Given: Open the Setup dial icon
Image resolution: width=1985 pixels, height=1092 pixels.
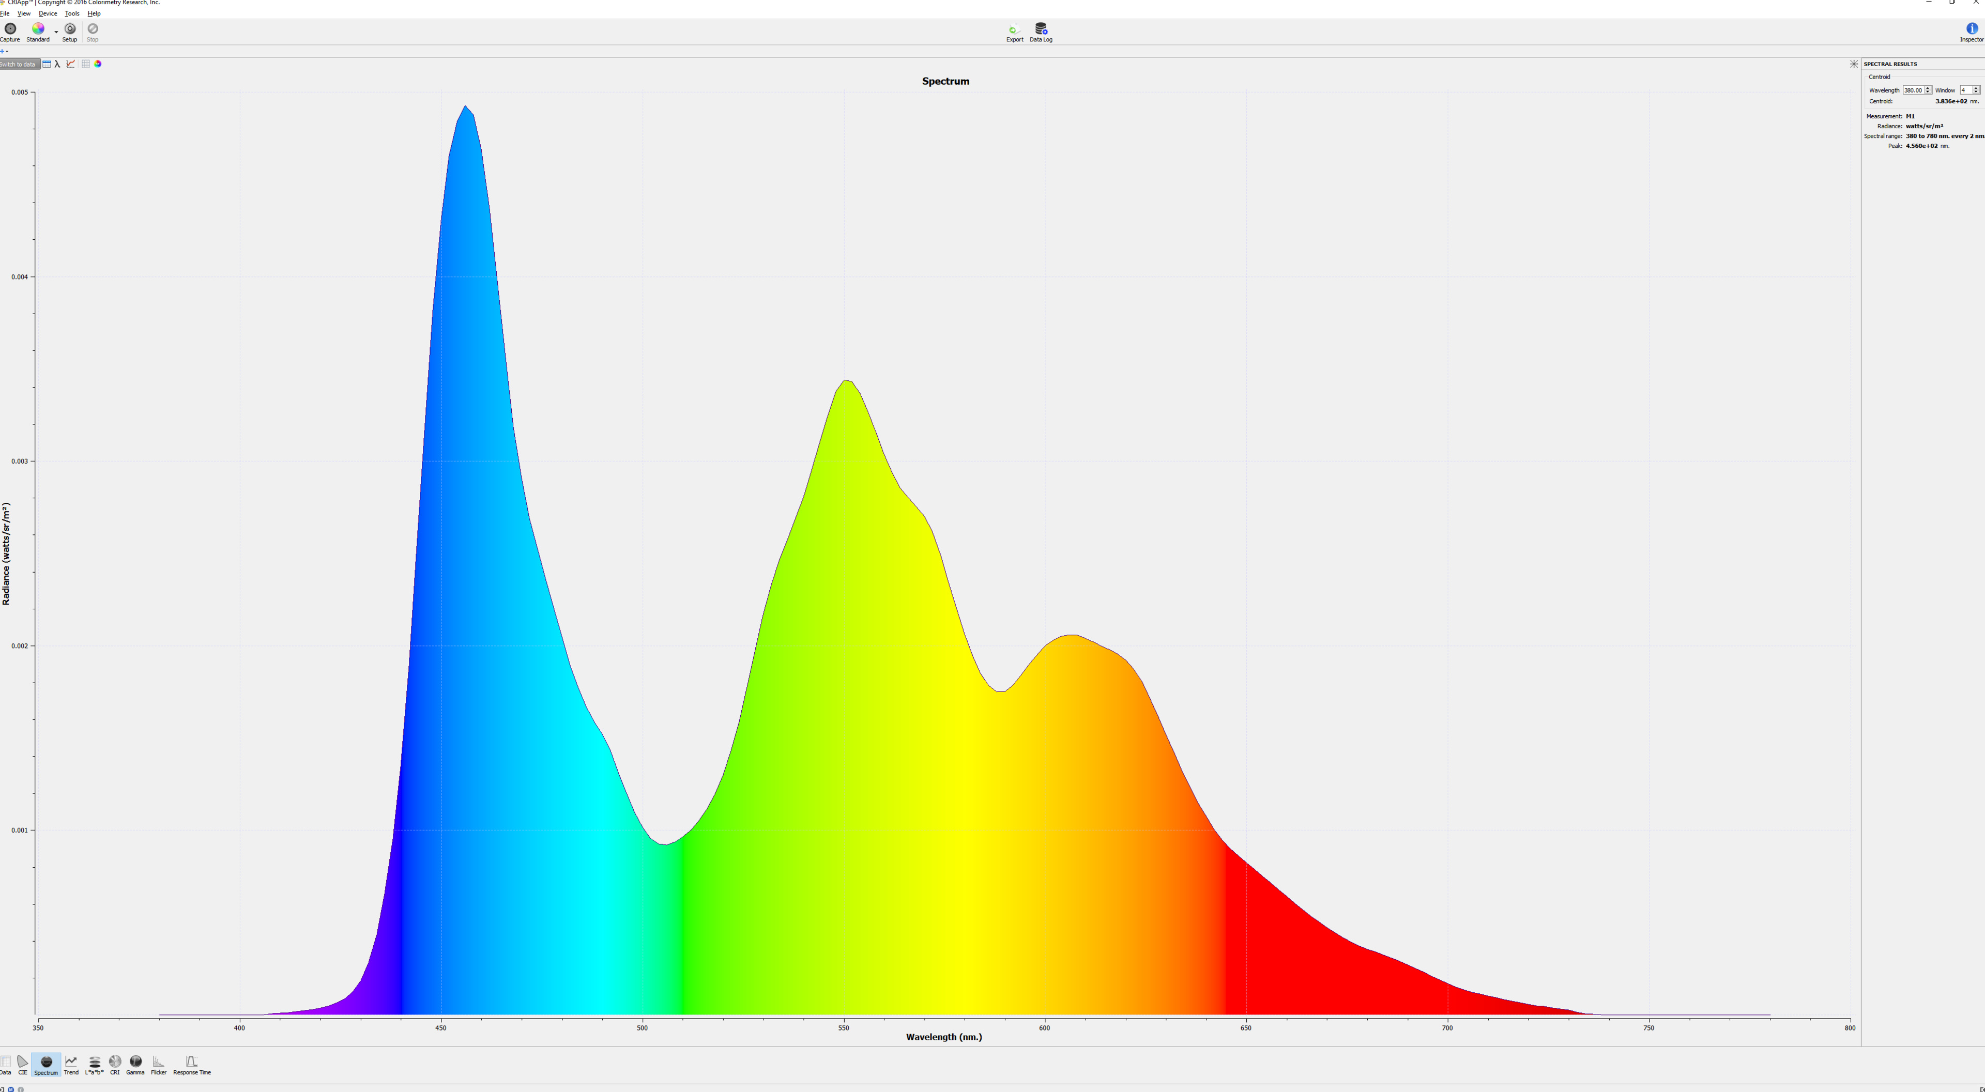Looking at the screenshot, I should pos(69,29).
